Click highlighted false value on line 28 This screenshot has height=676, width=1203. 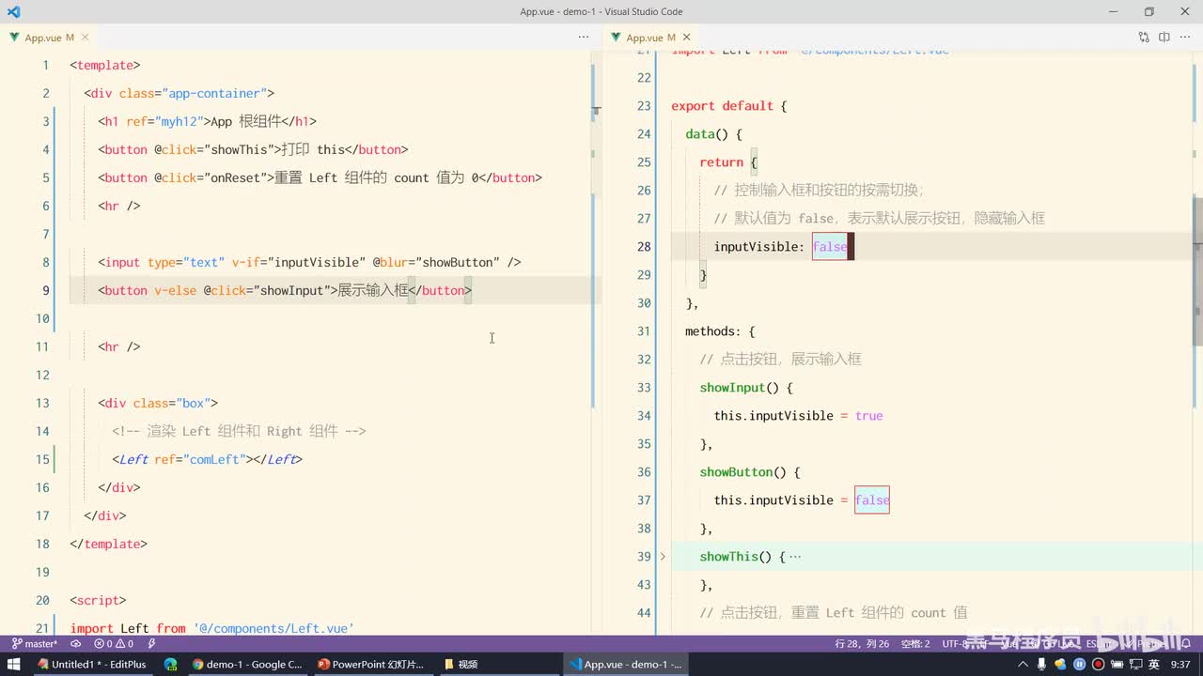coord(830,247)
